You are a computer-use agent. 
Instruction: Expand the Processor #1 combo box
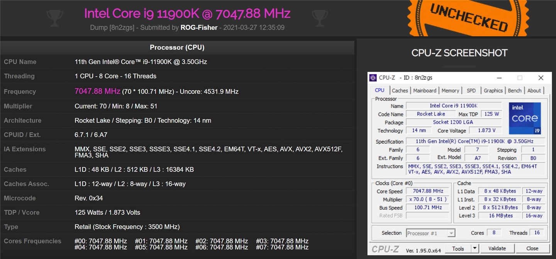coord(431,233)
